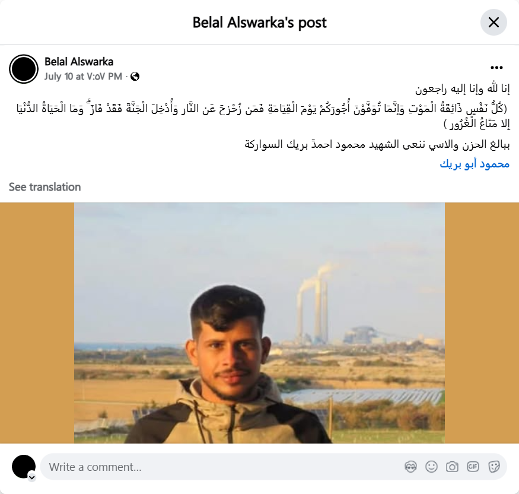Click See translation
519x494 pixels.
point(44,187)
